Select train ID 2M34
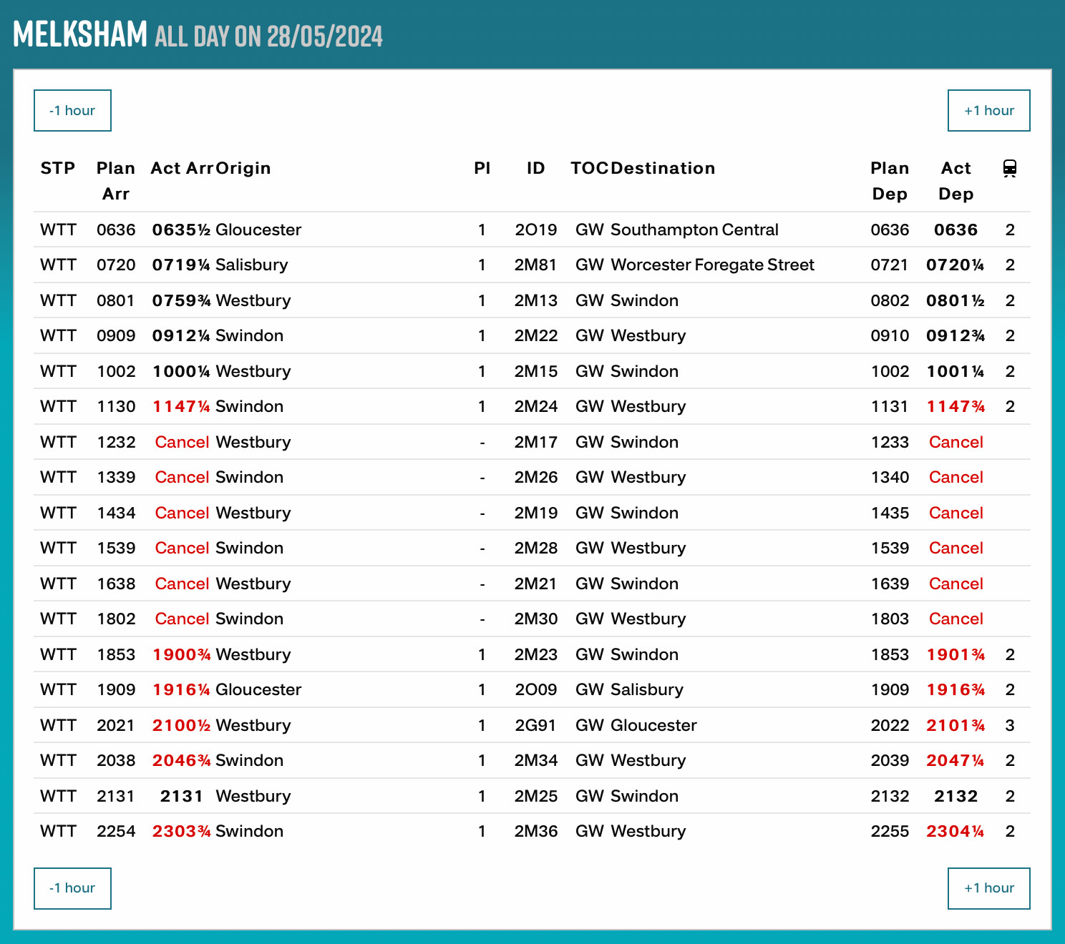 click(x=535, y=761)
